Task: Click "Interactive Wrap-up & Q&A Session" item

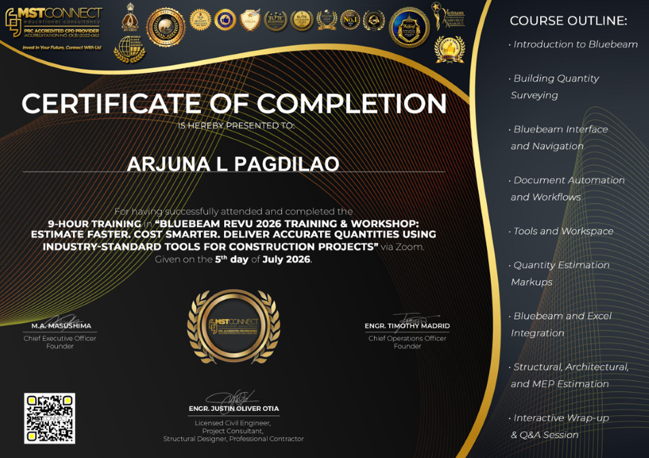Action: (x=559, y=426)
